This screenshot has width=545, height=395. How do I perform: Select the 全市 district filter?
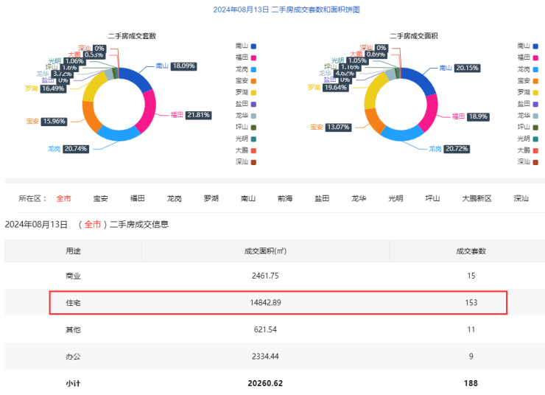tap(63, 198)
